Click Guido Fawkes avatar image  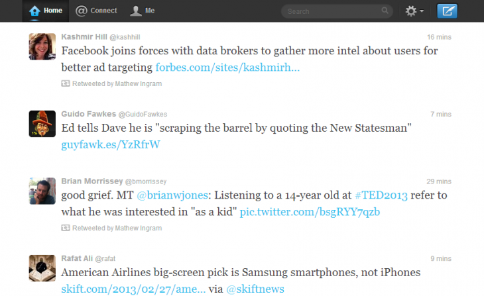click(42, 123)
